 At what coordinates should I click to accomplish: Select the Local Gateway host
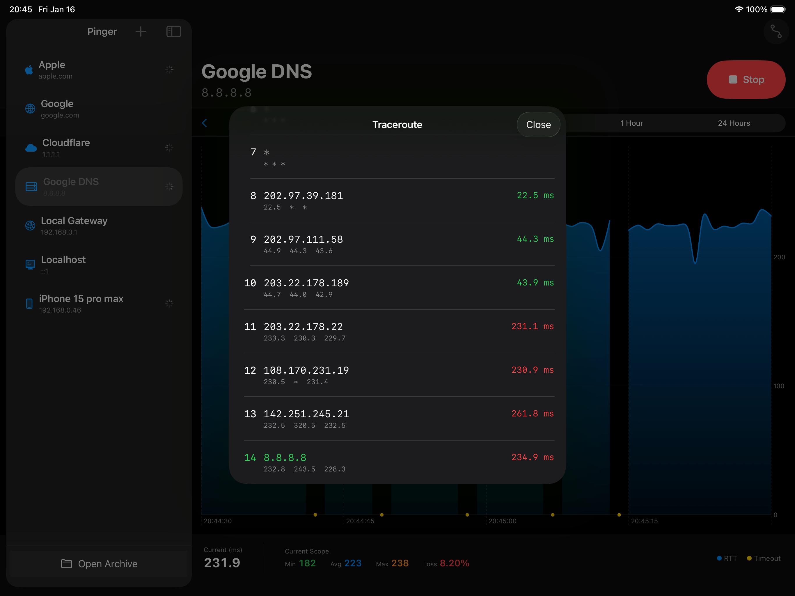99,225
